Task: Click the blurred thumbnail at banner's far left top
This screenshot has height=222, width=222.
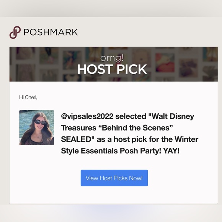Action: click(x=26, y=53)
